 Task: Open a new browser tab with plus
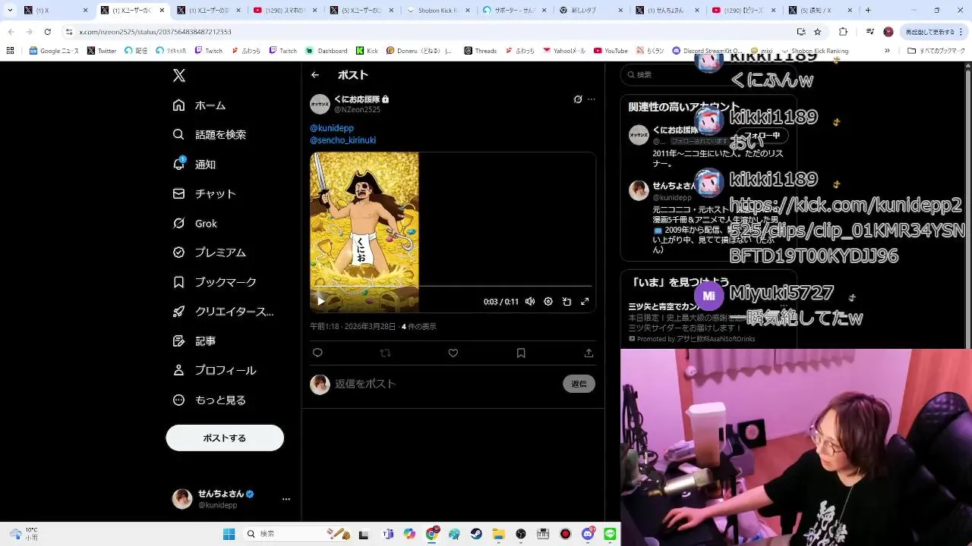868,11
